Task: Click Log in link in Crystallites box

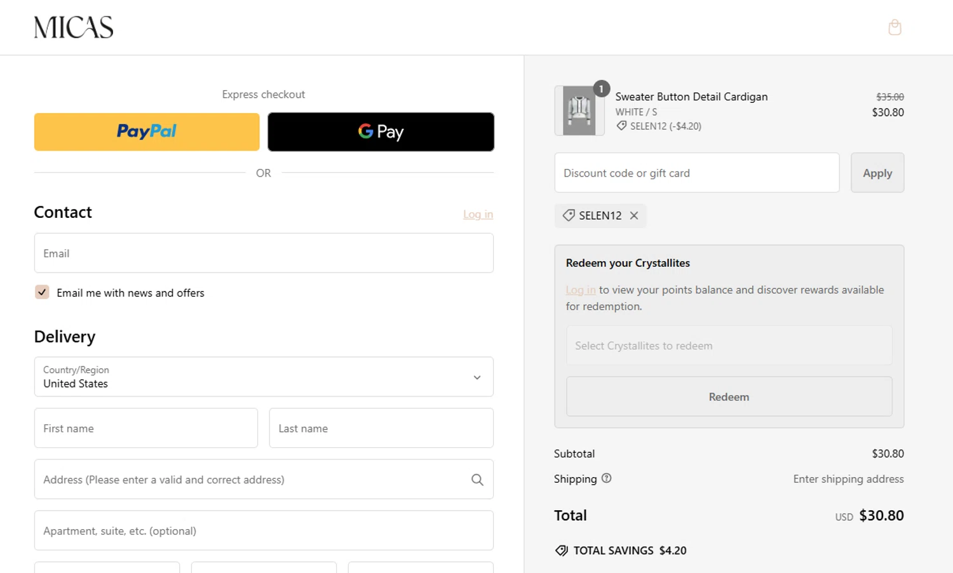Action: pyautogui.click(x=581, y=290)
